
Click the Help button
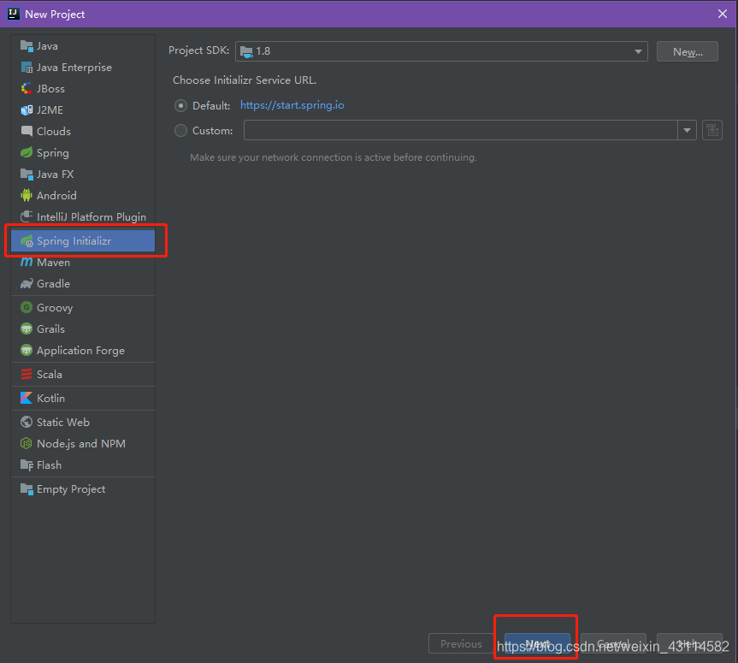point(689,643)
